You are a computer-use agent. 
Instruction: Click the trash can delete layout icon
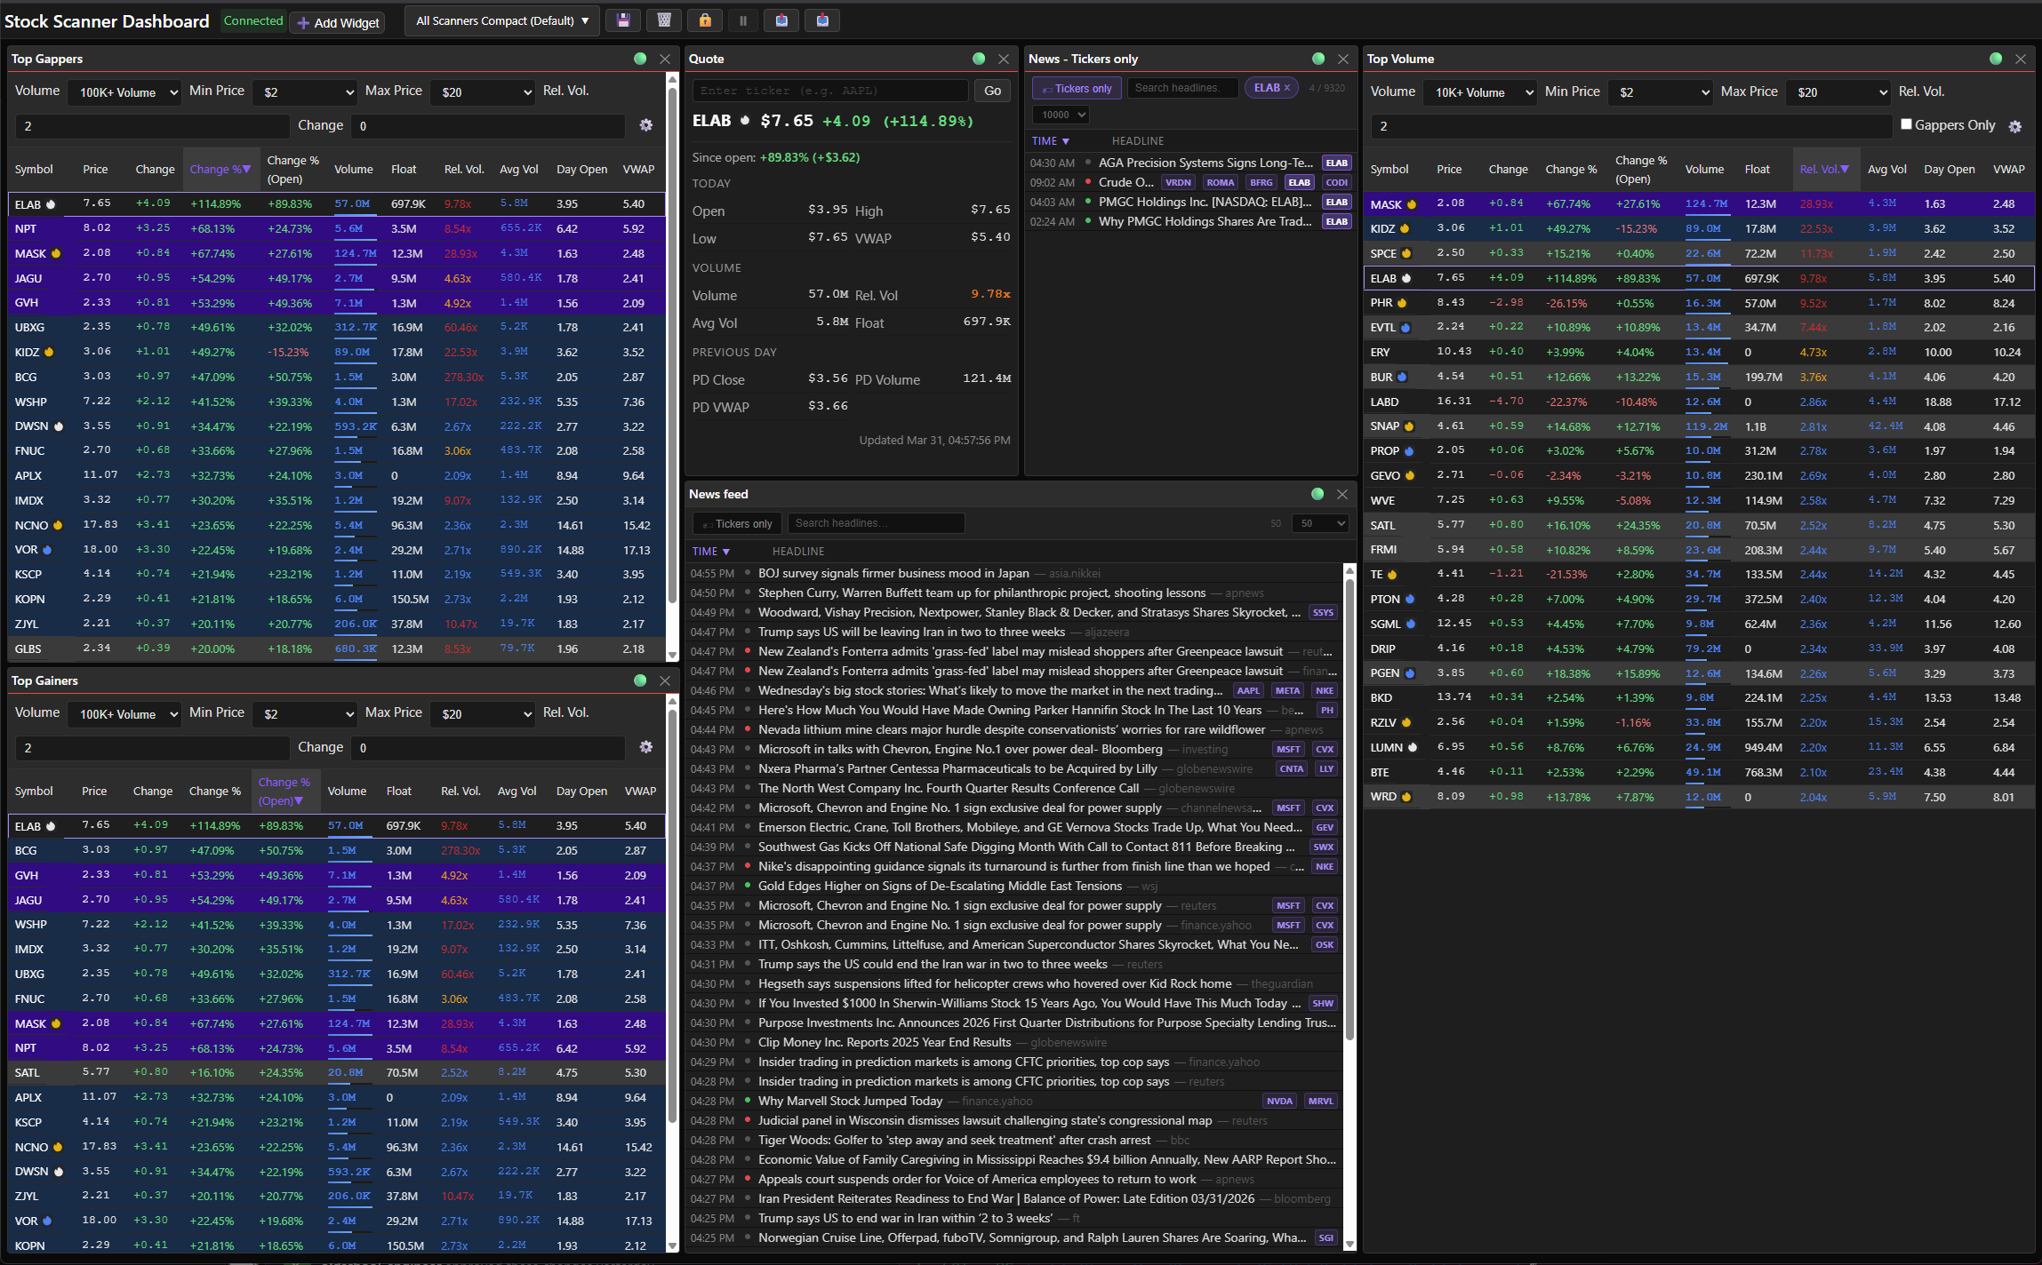tap(664, 20)
